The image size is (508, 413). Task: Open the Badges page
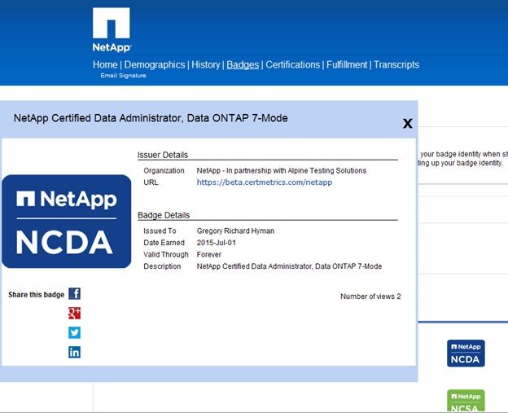point(243,64)
